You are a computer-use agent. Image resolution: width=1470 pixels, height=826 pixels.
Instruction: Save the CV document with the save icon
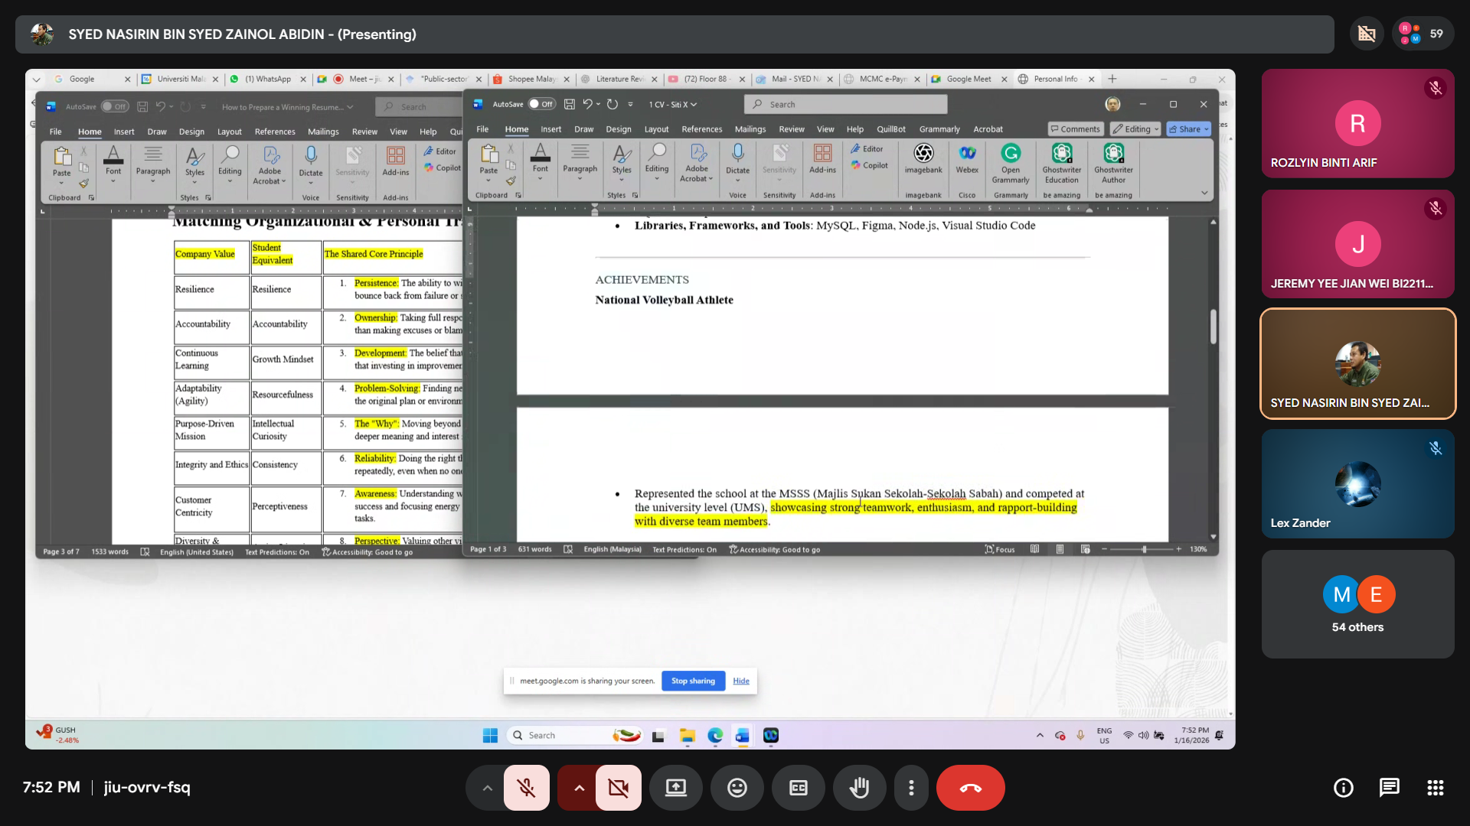[569, 104]
